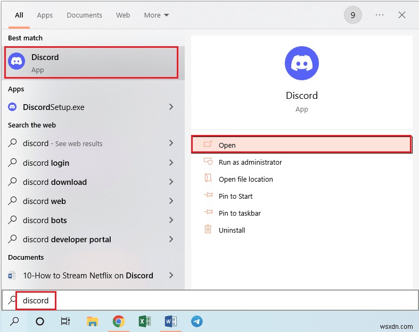Expand 'discord developer portal' suggestion arrow
The image size is (419, 332).
pyautogui.click(x=171, y=239)
